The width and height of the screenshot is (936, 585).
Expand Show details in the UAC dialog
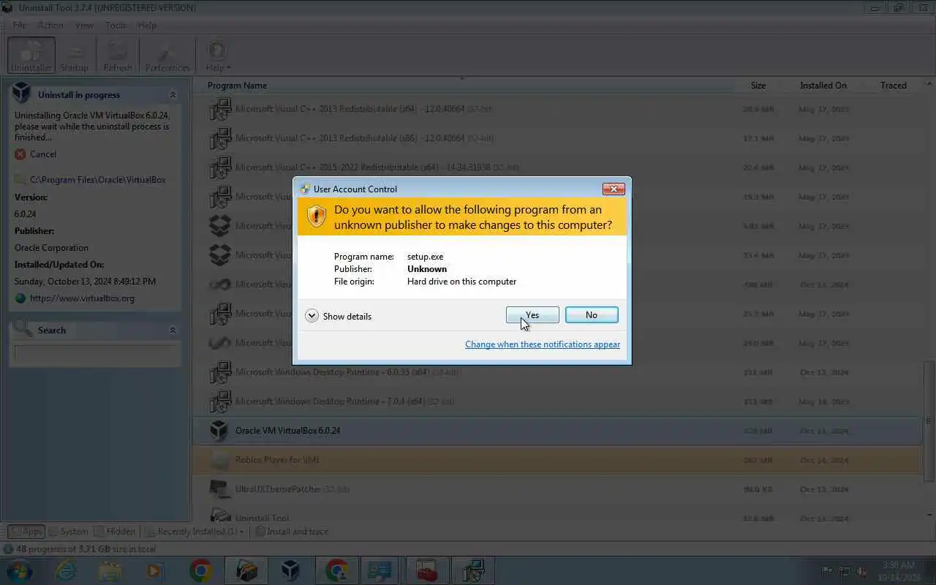pyautogui.click(x=339, y=317)
